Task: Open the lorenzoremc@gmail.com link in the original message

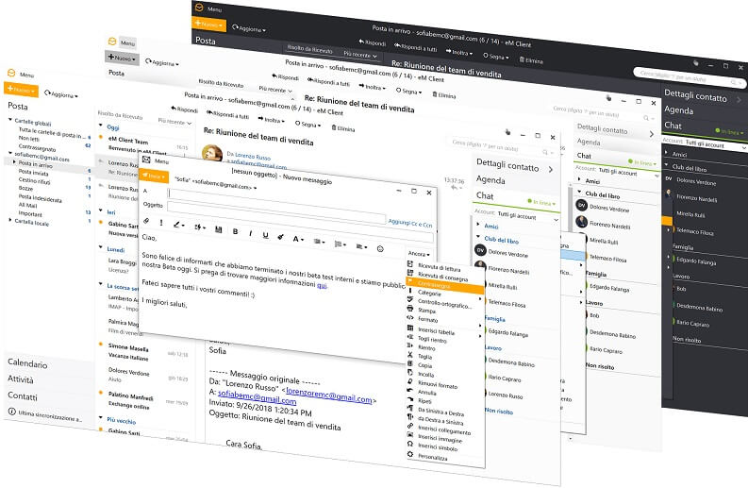Action: 328,395
